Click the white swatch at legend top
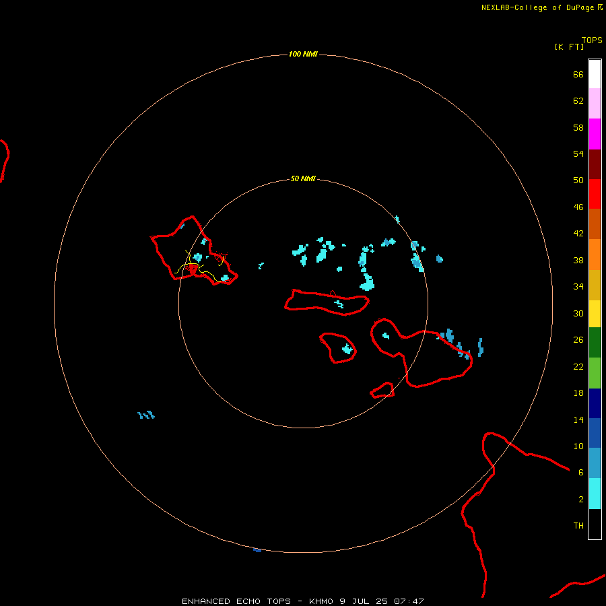 (x=595, y=74)
